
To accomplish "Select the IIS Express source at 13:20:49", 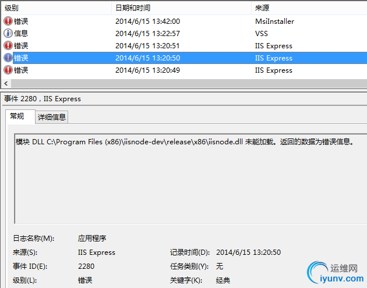I will (x=274, y=70).
